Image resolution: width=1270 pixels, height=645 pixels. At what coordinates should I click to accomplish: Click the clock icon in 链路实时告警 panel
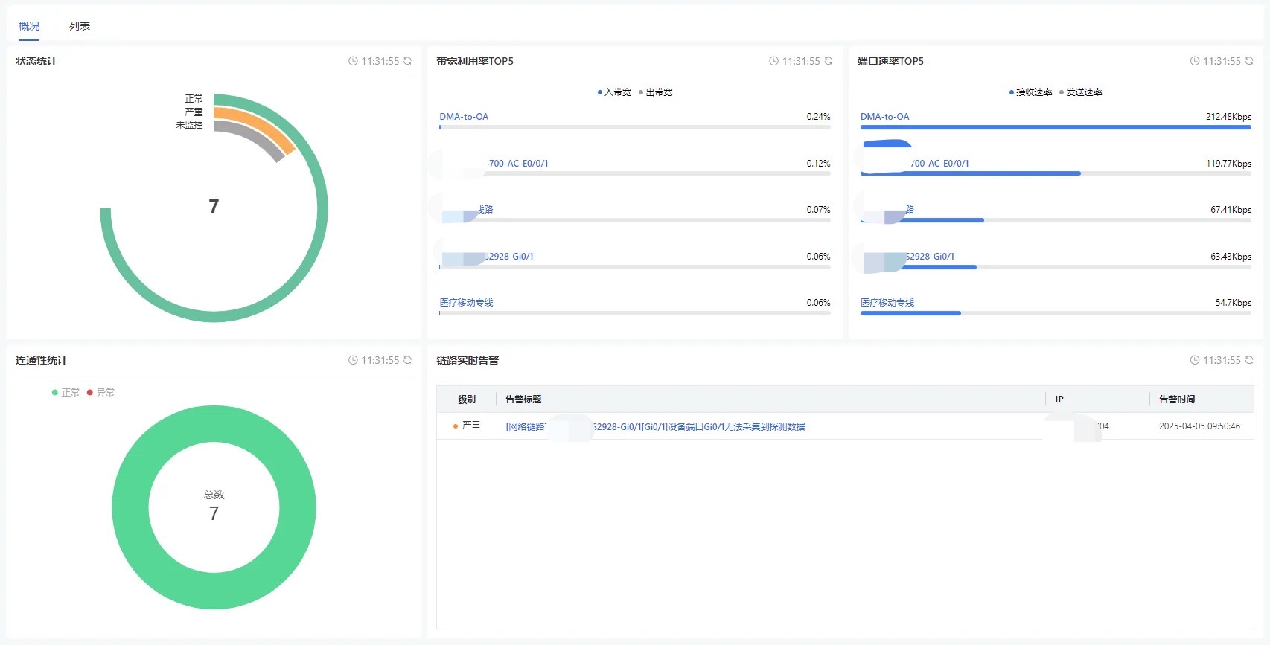(x=1195, y=360)
